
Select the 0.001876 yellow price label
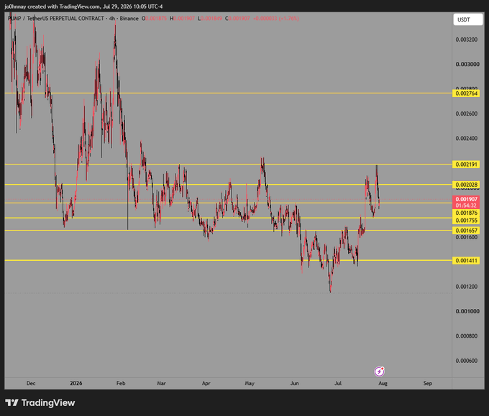[466, 213]
